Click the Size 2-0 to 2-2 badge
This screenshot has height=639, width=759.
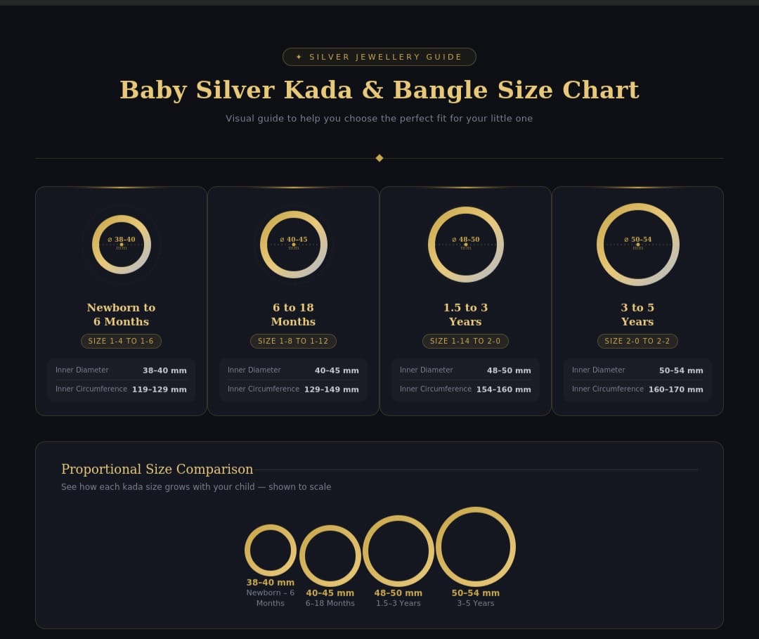[637, 341]
